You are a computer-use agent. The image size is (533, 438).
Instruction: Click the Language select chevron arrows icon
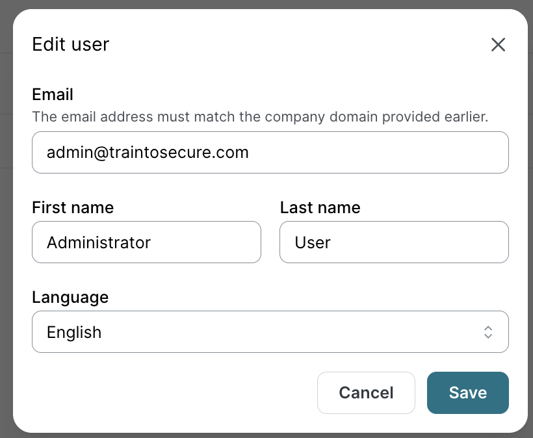[x=488, y=332]
